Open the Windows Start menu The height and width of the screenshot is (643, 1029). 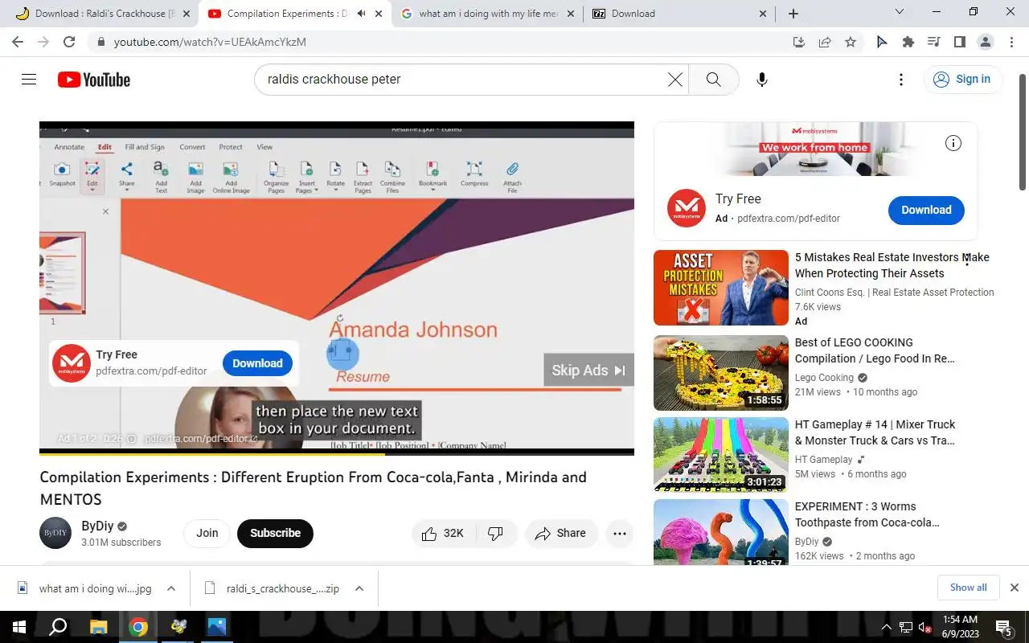point(18,627)
